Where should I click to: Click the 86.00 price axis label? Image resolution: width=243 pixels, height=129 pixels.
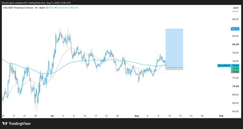[x=235, y=19]
